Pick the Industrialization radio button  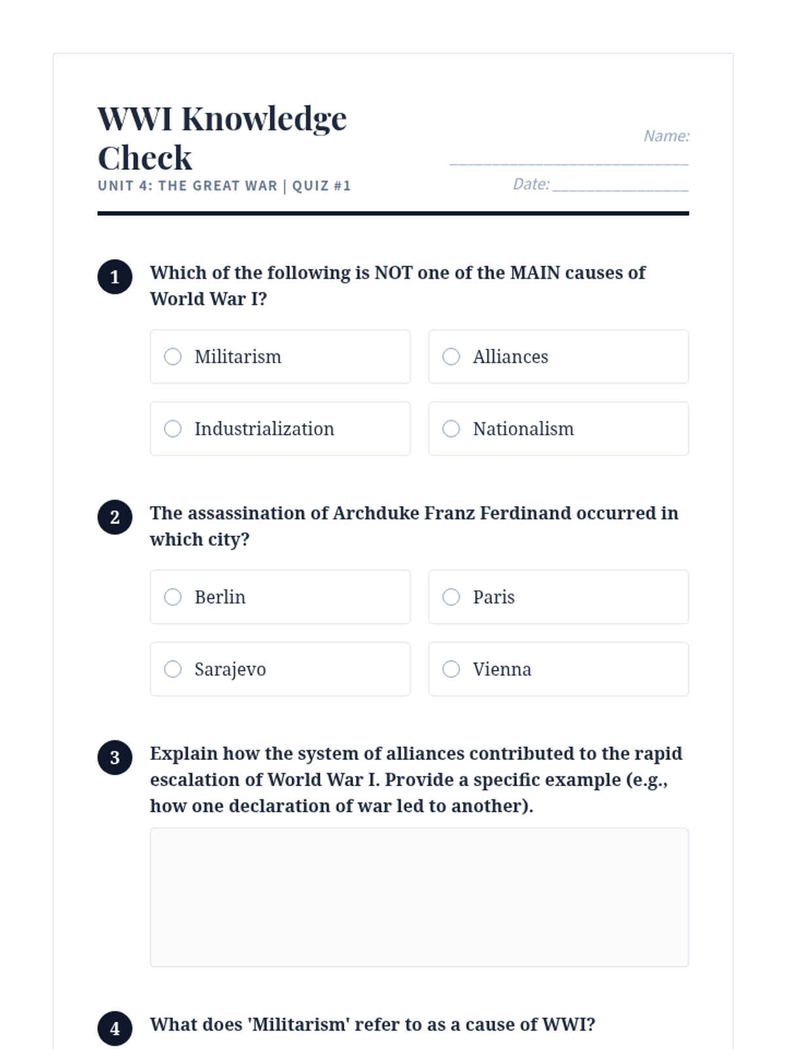(173, 429)
